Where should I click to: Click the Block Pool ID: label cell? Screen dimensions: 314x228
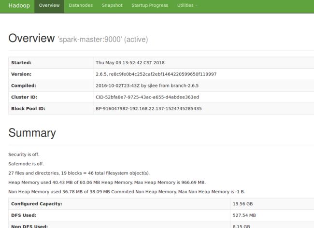pos(51,109)
